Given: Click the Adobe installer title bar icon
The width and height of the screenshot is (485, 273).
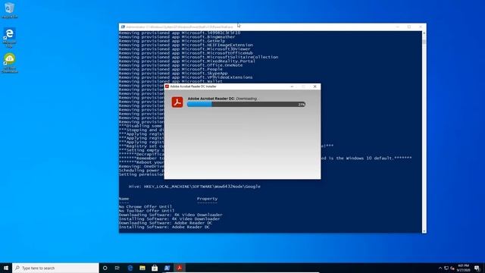Looking at the screenshot, I should [167, 86].
